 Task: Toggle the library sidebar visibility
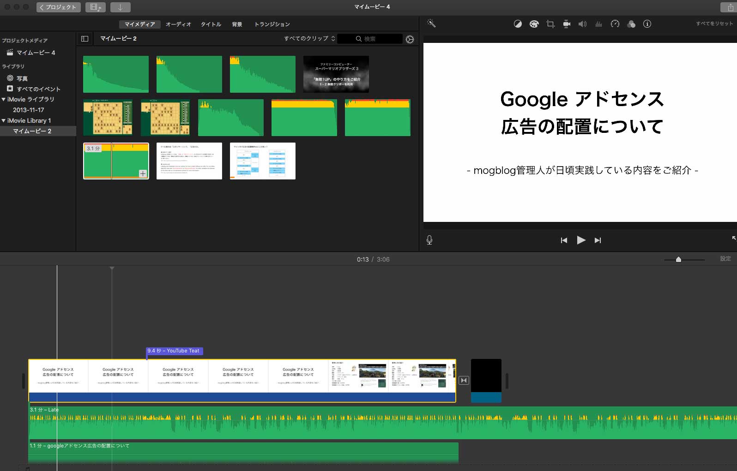point(85,39)
